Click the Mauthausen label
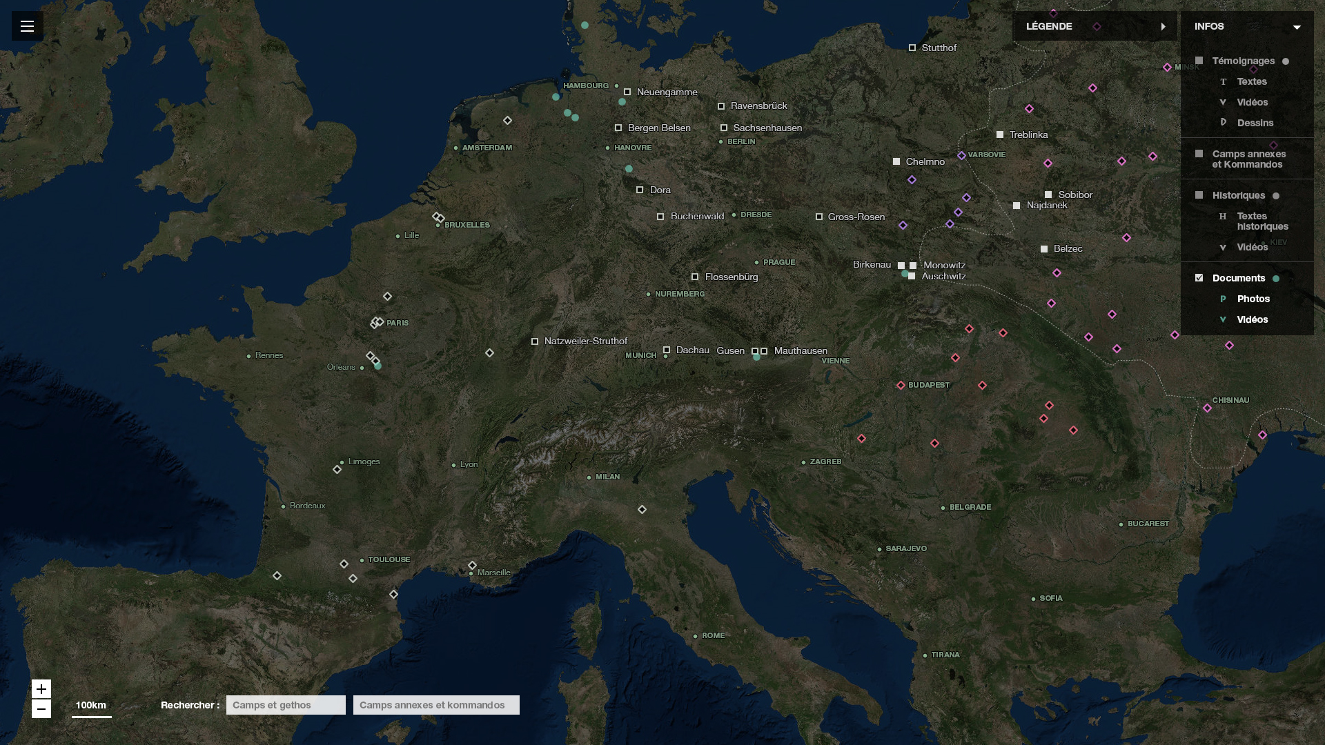This screenshot has width=1325, height=745. click(x=801, y=350)
